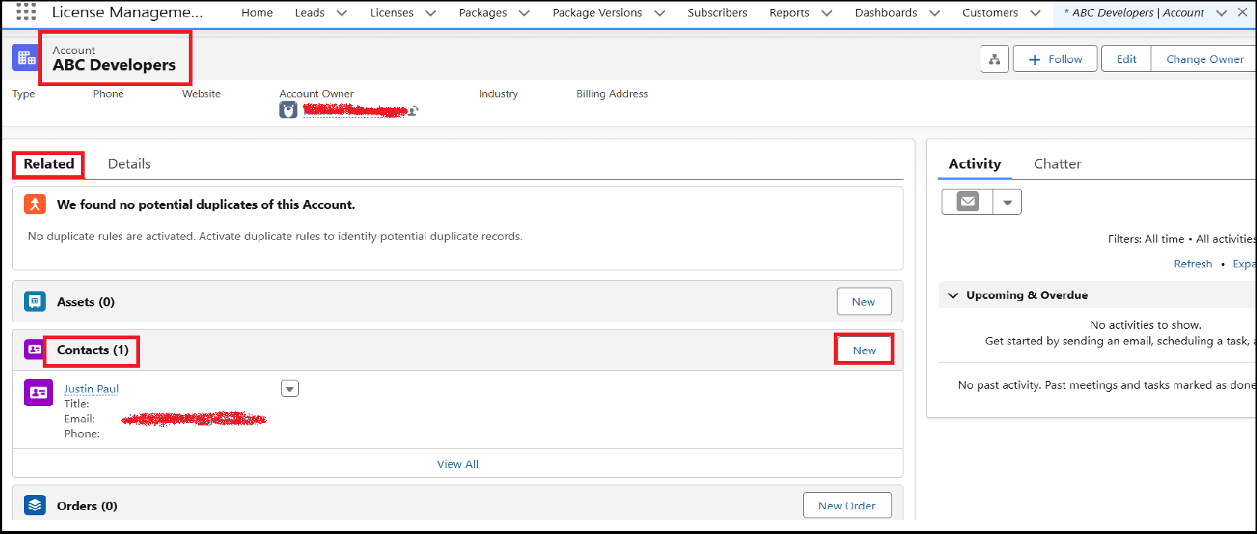
Task: Click the Billing Address field label
Action: tap(612, 94)
